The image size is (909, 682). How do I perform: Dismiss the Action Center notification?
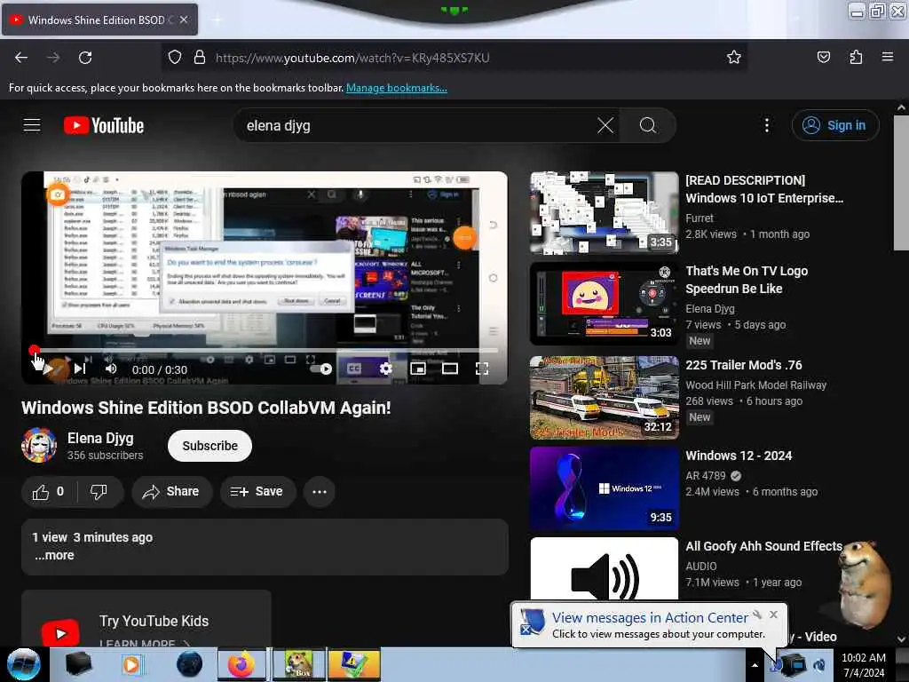(773, 615)
